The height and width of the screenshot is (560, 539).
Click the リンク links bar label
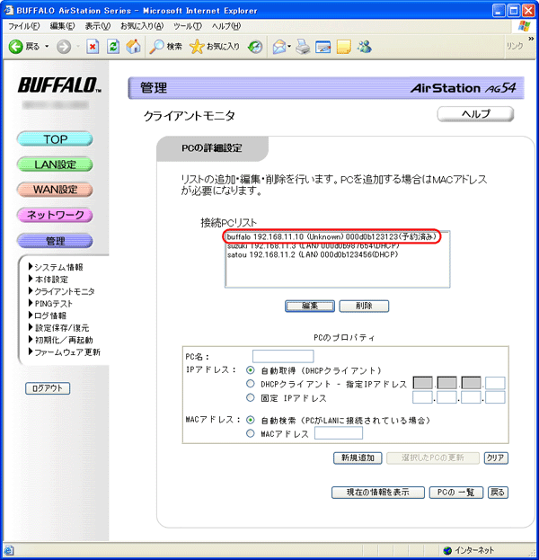pyautogui.click(x=515, y=46)
